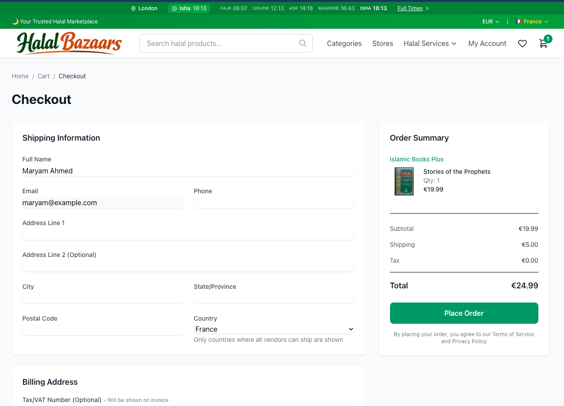Expand the Halal Services menu

coord(430,43)
